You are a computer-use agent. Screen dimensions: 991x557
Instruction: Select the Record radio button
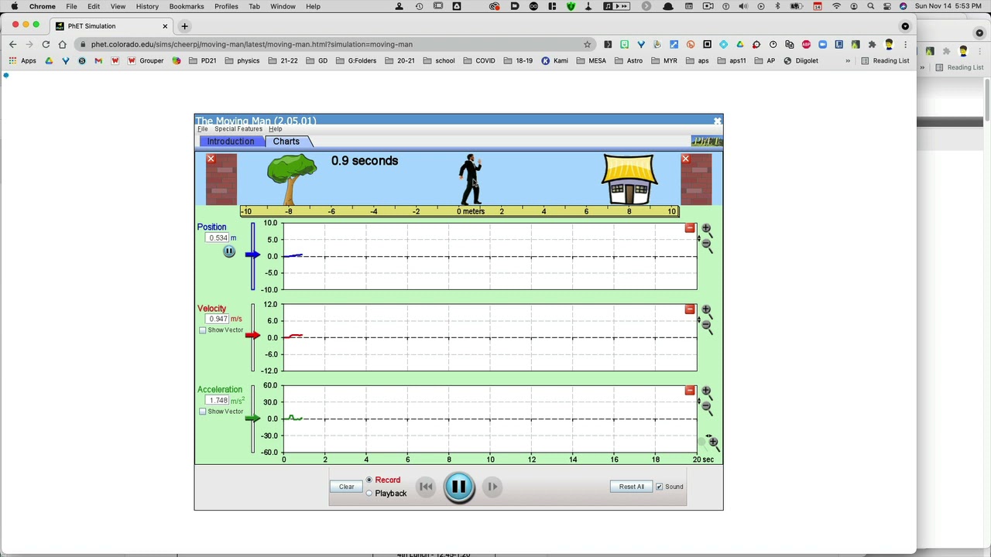pyautogui.click(x=369, y=480)
